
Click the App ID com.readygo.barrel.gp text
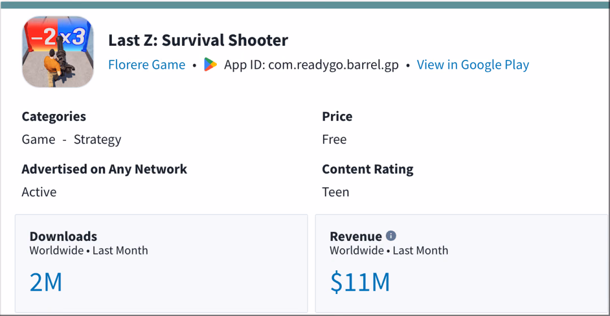pyautogui.click(x=311, y=65)
